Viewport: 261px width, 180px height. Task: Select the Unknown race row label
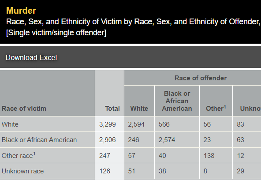click(x=22, y=171)
